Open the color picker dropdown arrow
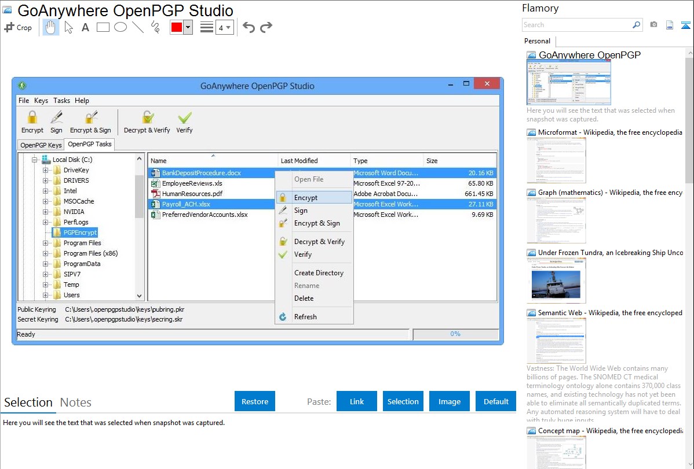The height and width of the screenshot is (469, 694). [188, 27]
